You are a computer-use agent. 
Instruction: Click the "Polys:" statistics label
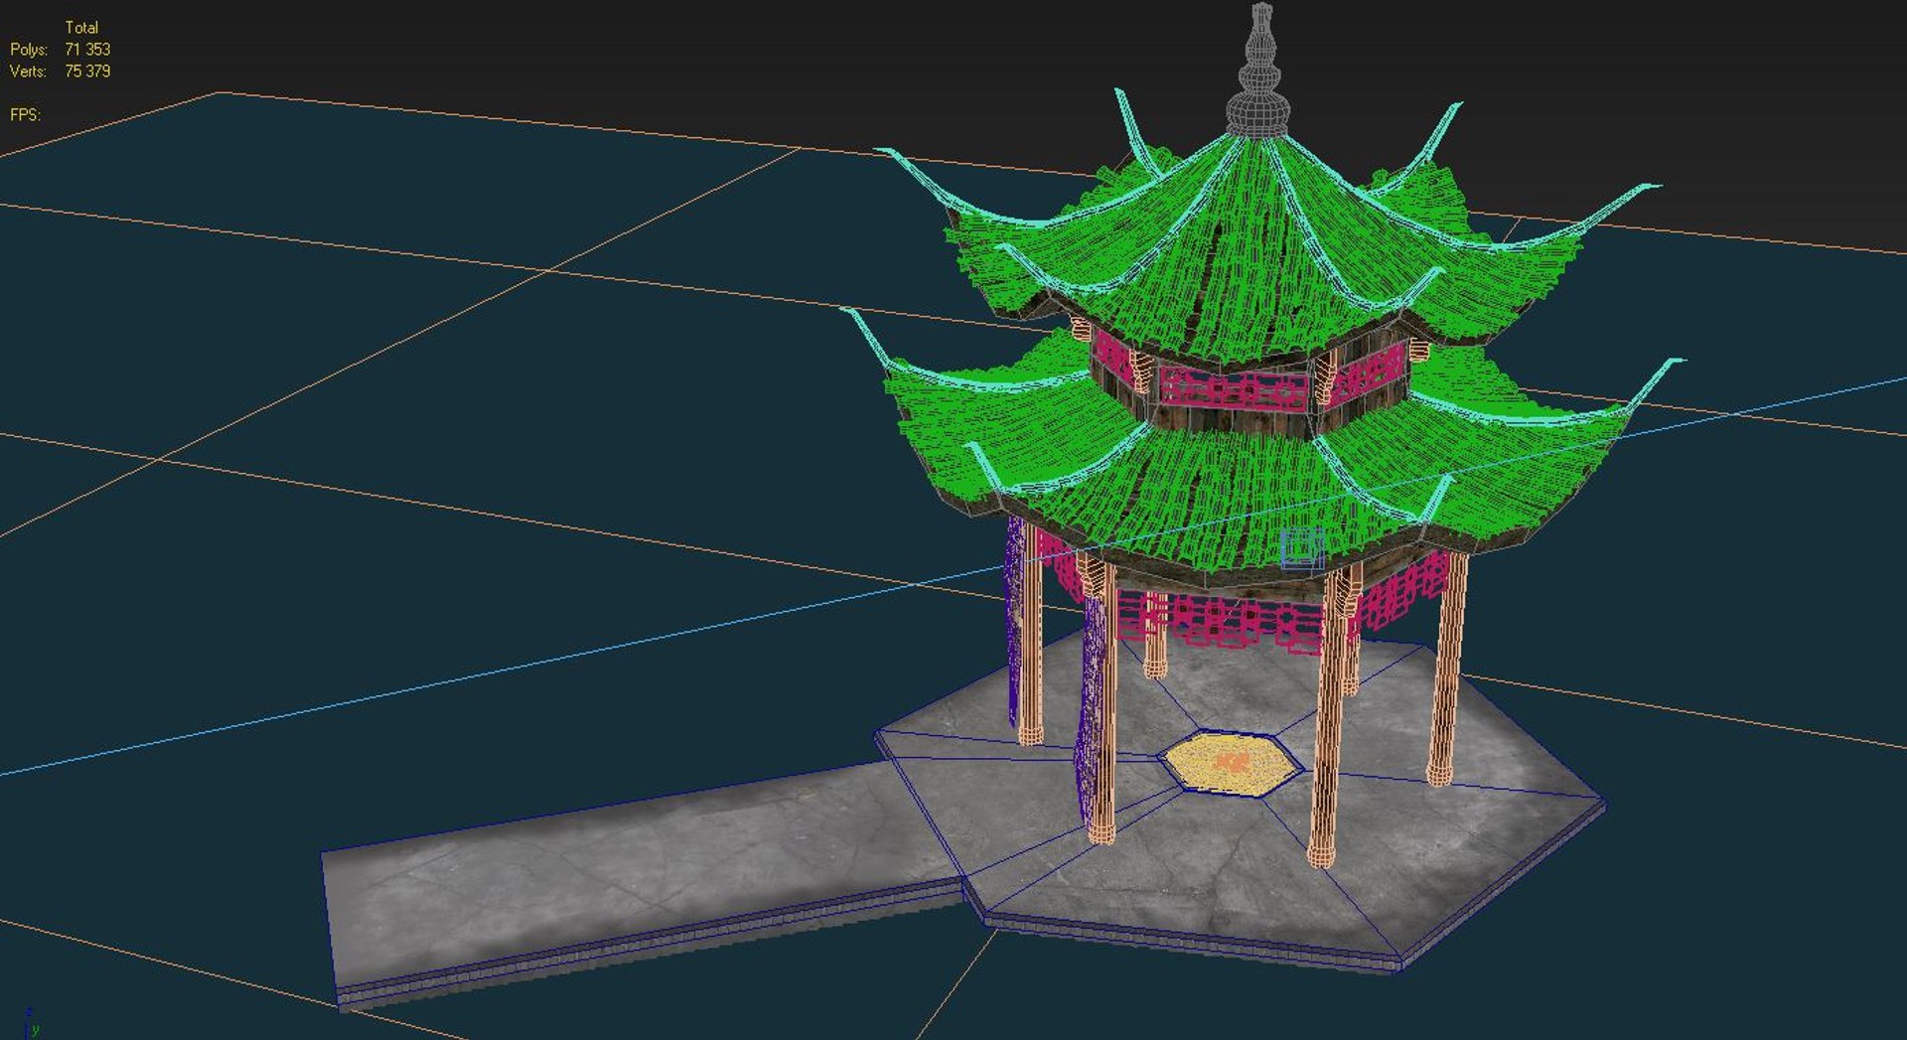29,50
